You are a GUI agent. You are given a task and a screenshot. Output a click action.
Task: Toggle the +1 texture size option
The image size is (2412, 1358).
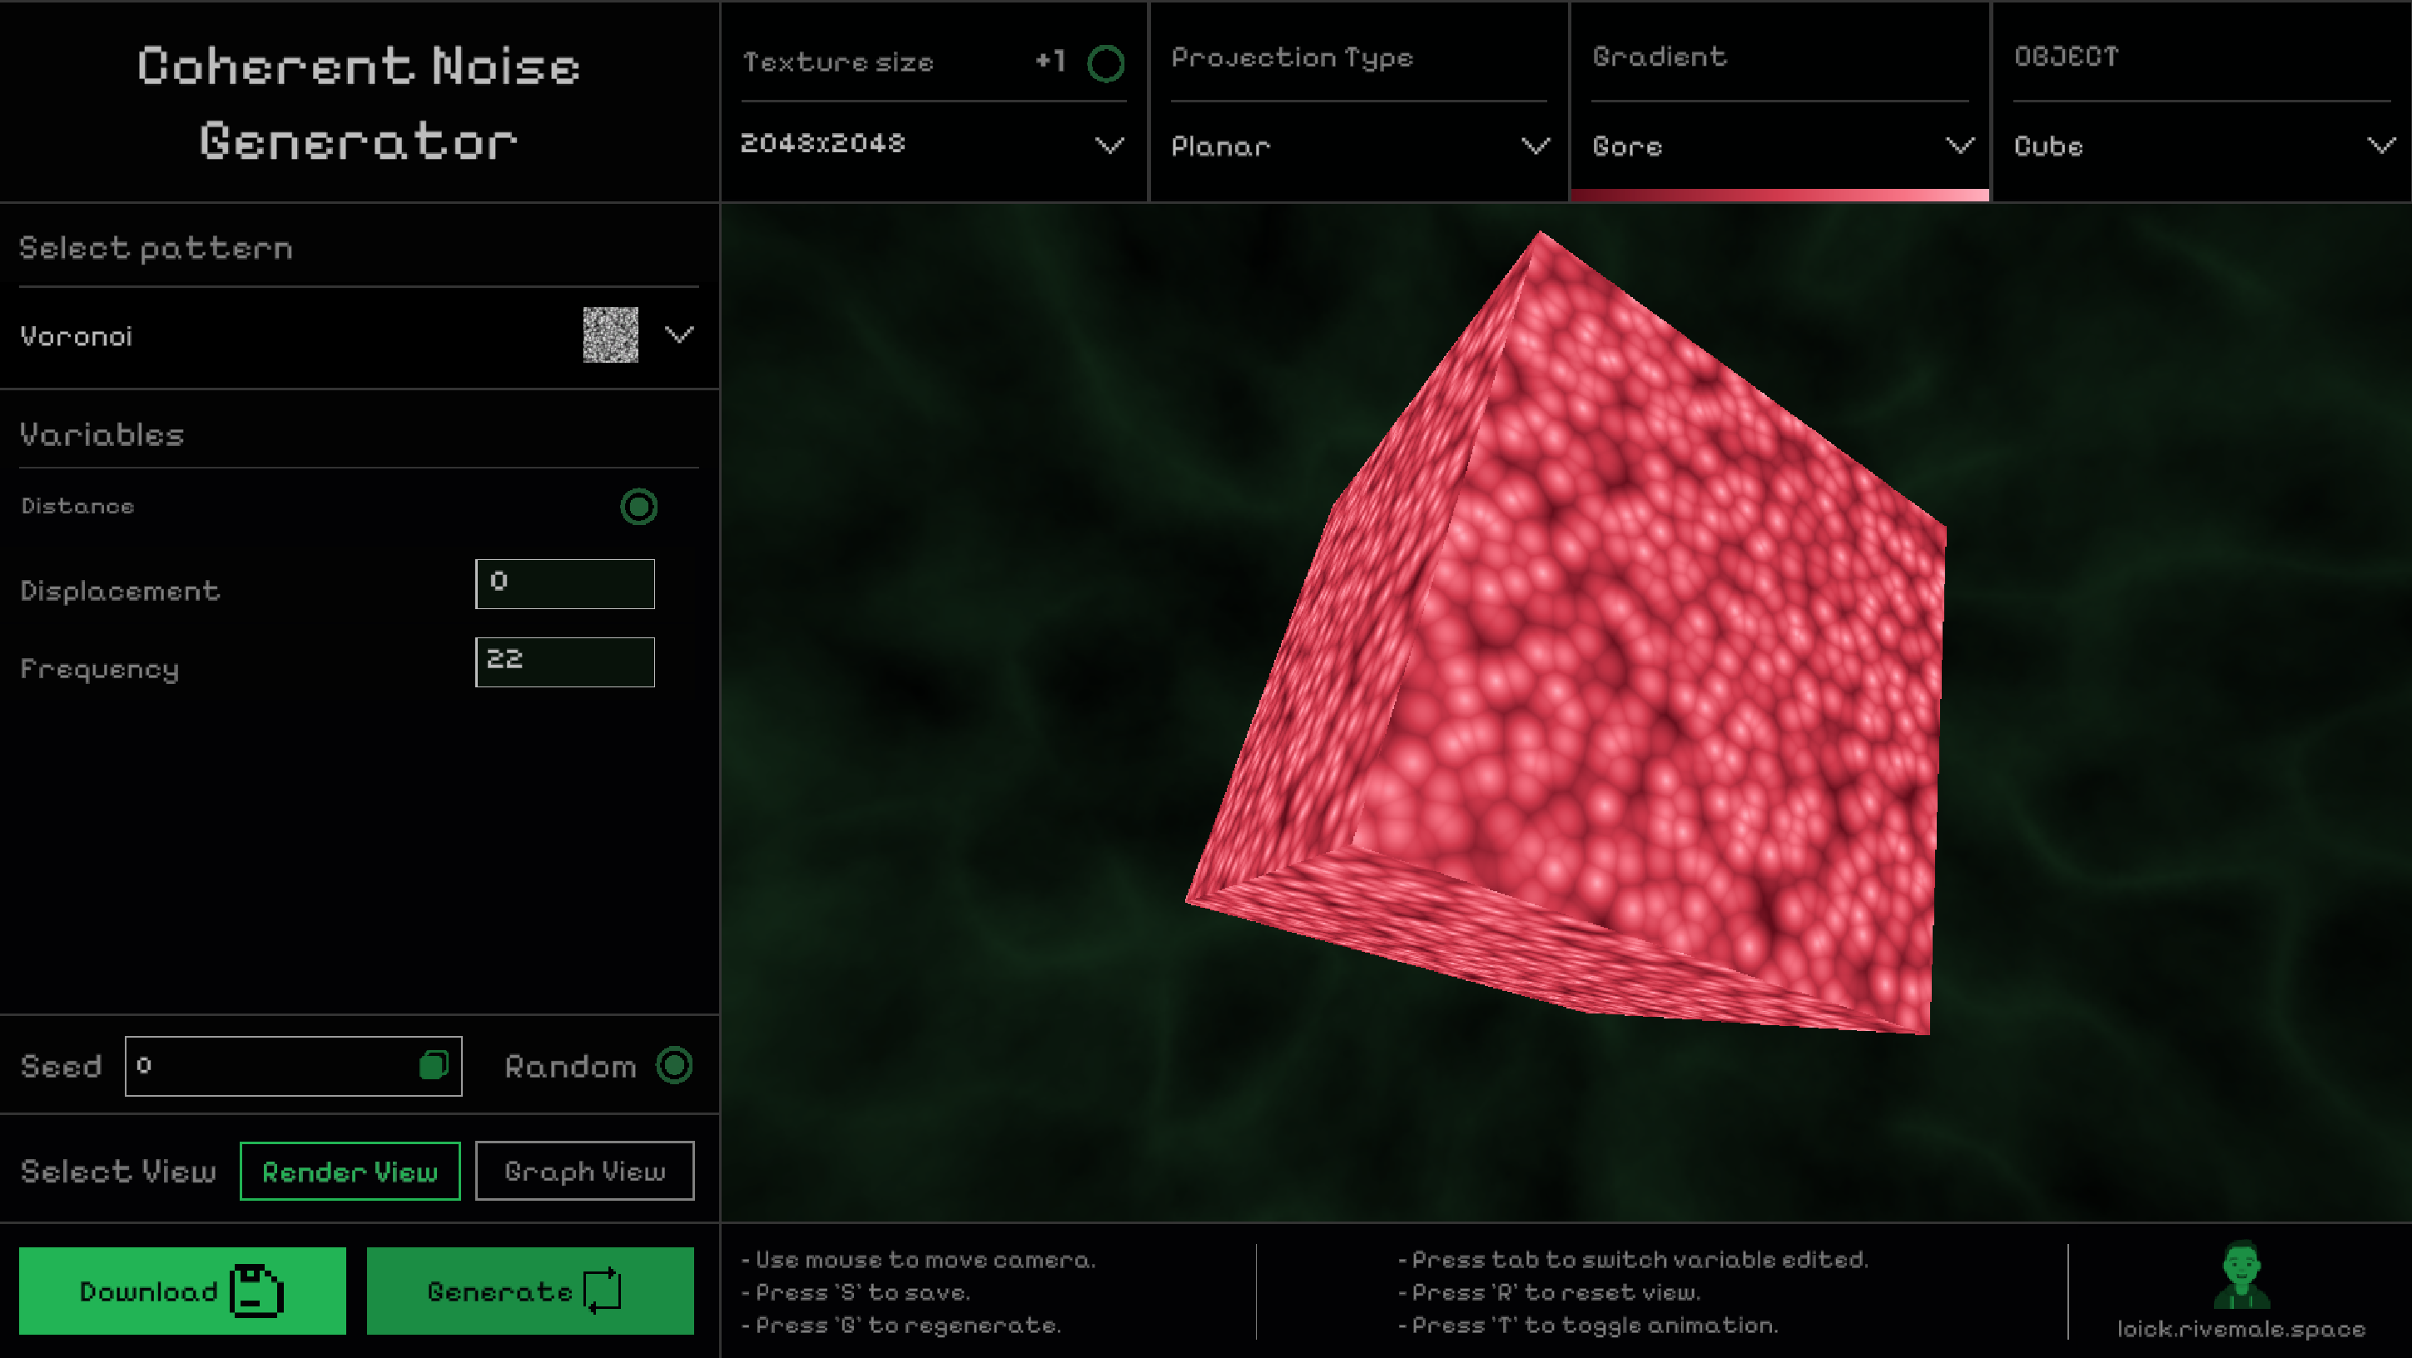(1106, 63)
